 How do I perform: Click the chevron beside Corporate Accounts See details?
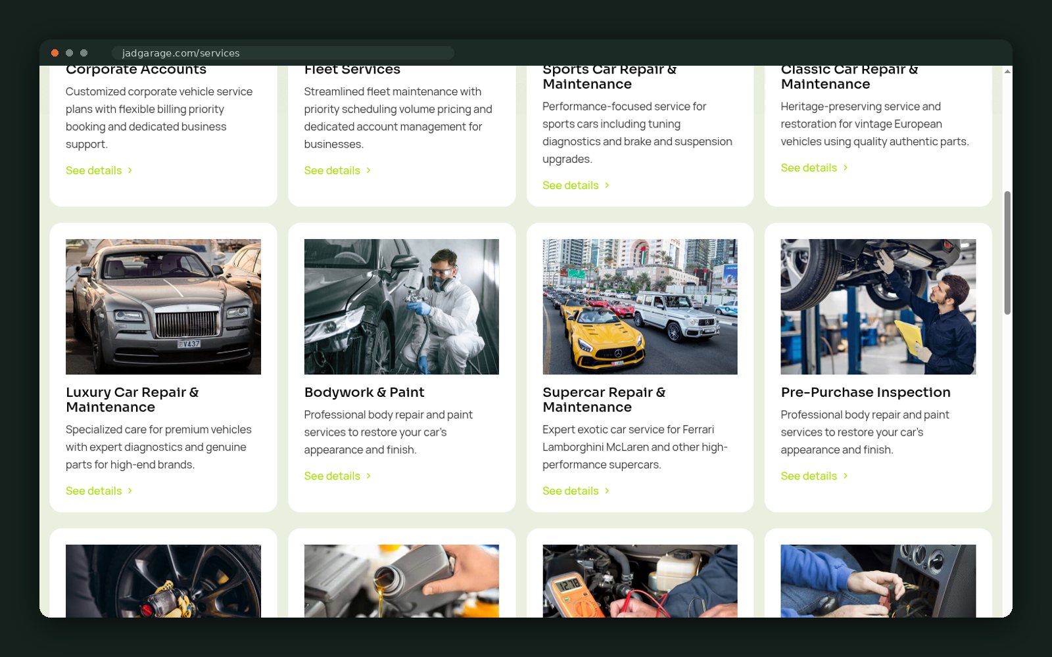click(130, 170)
